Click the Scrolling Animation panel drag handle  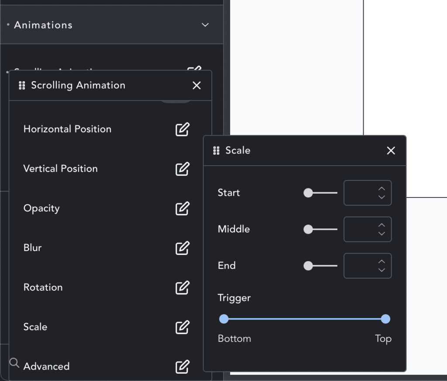click(x=22, y=85)
